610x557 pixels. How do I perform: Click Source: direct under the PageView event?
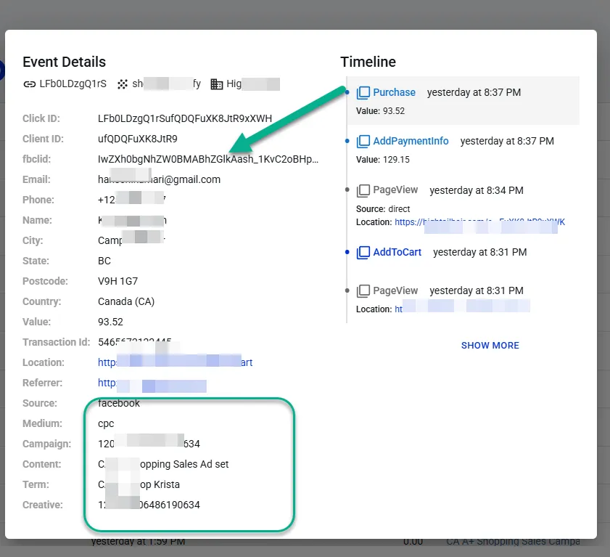pyautogui.click(x=383, y=209)
